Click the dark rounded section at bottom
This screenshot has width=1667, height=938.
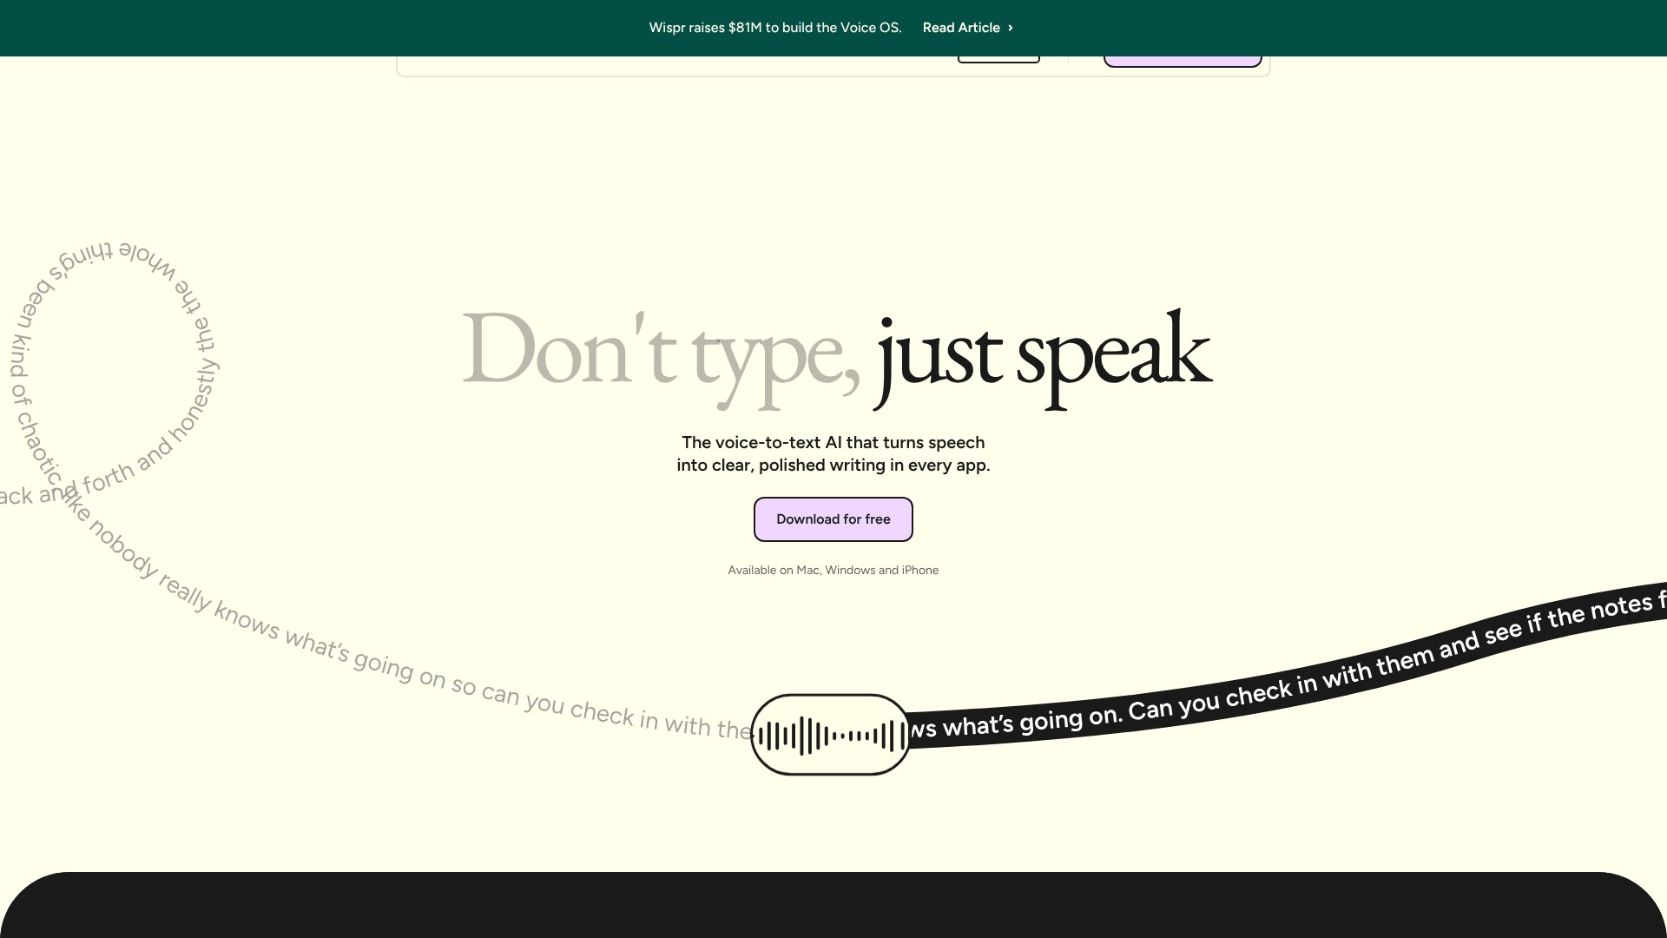833,908
